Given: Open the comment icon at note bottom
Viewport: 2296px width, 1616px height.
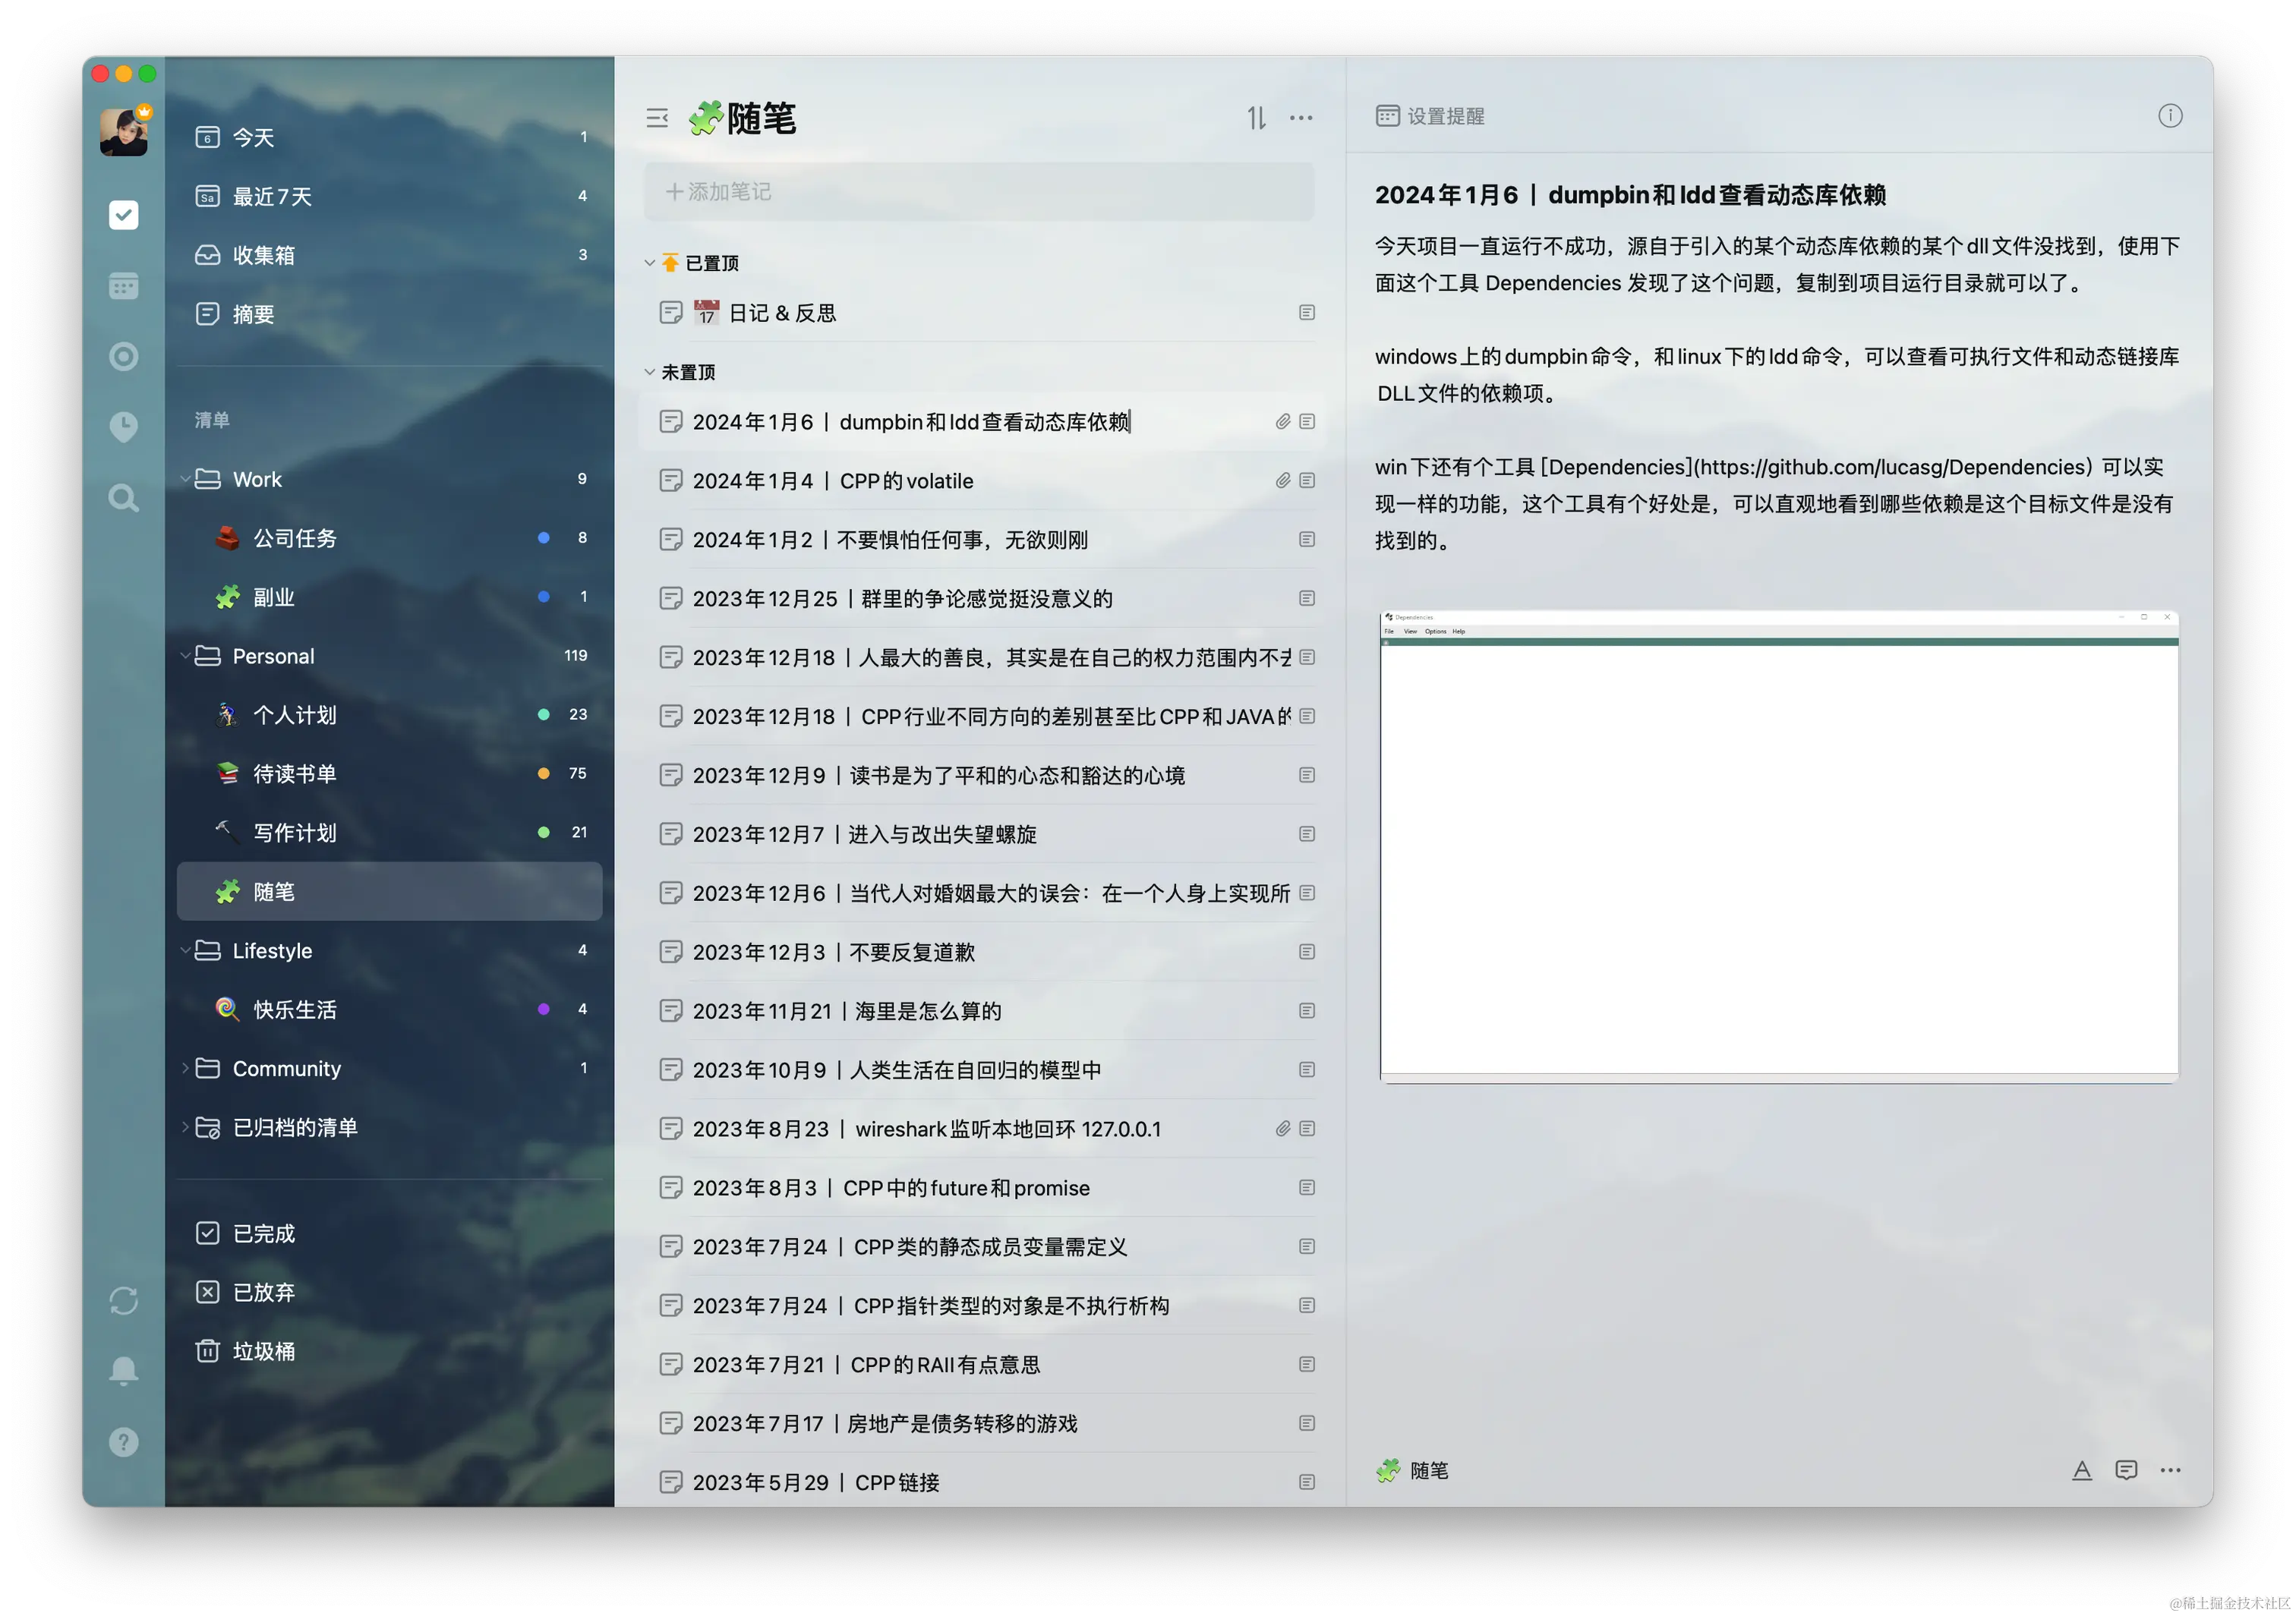Looking at the screenshot, I should pyautogui.click(x=2126, y=1470).
